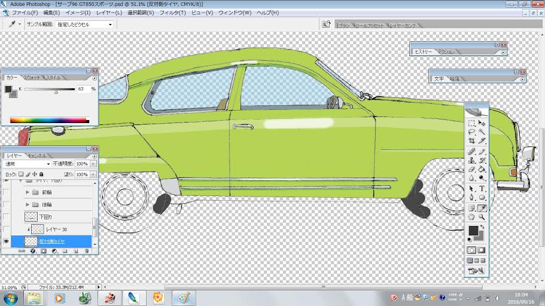Select the Notes tool
Screen dimensions: 545x306
point(471,208)
